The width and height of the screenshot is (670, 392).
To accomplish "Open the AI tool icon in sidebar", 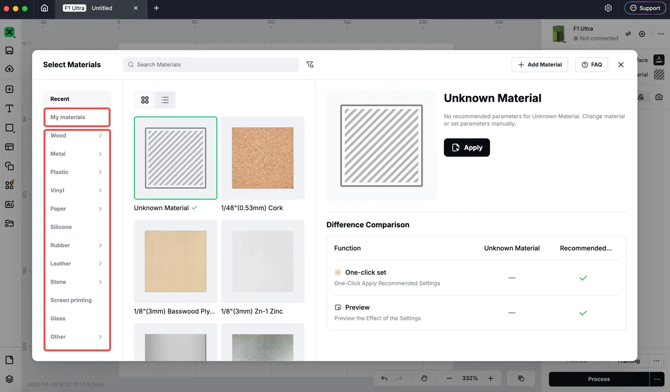I will pyautogui.click(x=9, y=204).
